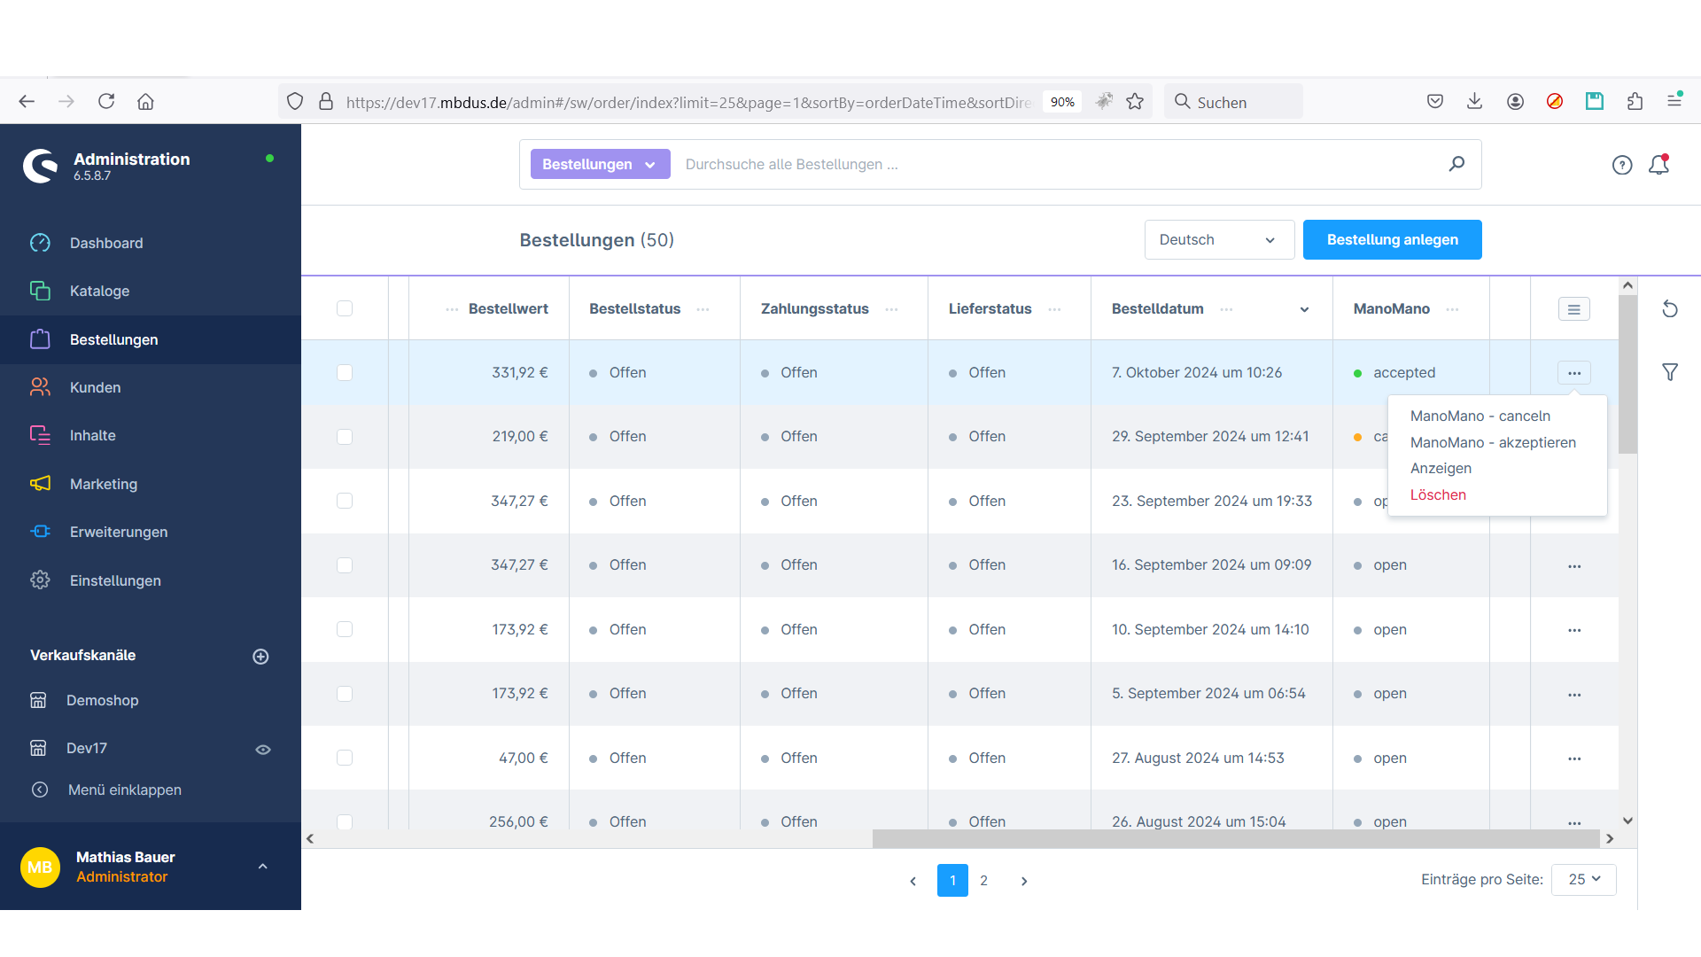Go to page 2 of orders
This screenshot has height=957, width=1701.
coord(983,881)
